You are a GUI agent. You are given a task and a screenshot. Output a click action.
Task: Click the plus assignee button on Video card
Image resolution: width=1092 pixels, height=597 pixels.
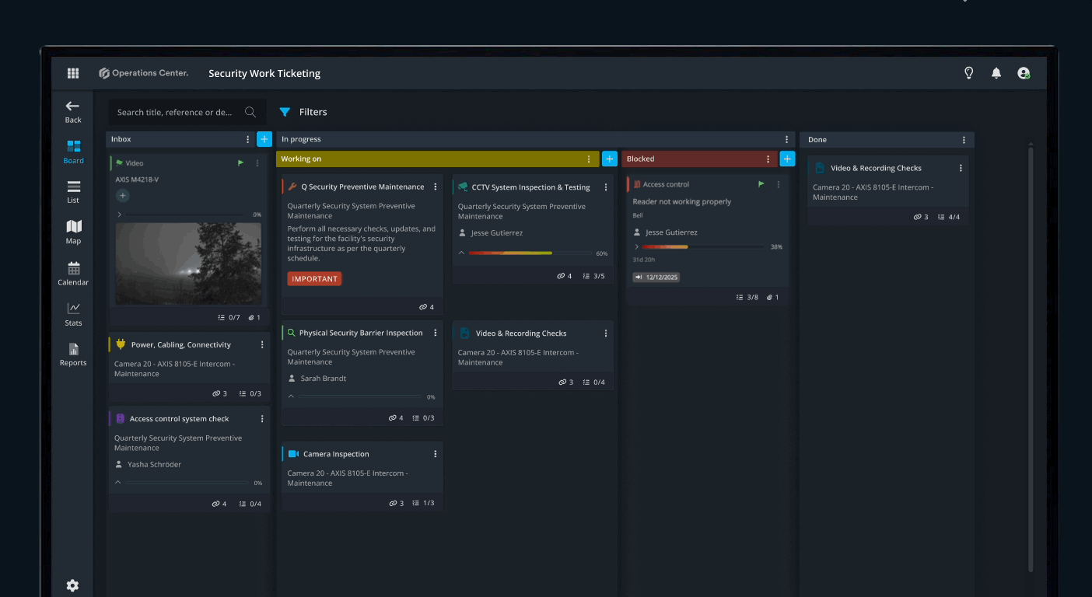(123, 196)
